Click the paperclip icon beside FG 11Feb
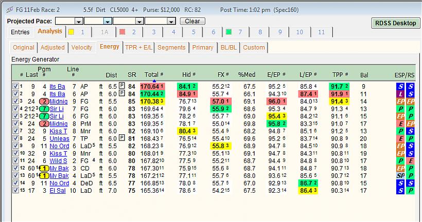This screenshot has height=222, width=422. pyautogui.click(x=10, y=10)
